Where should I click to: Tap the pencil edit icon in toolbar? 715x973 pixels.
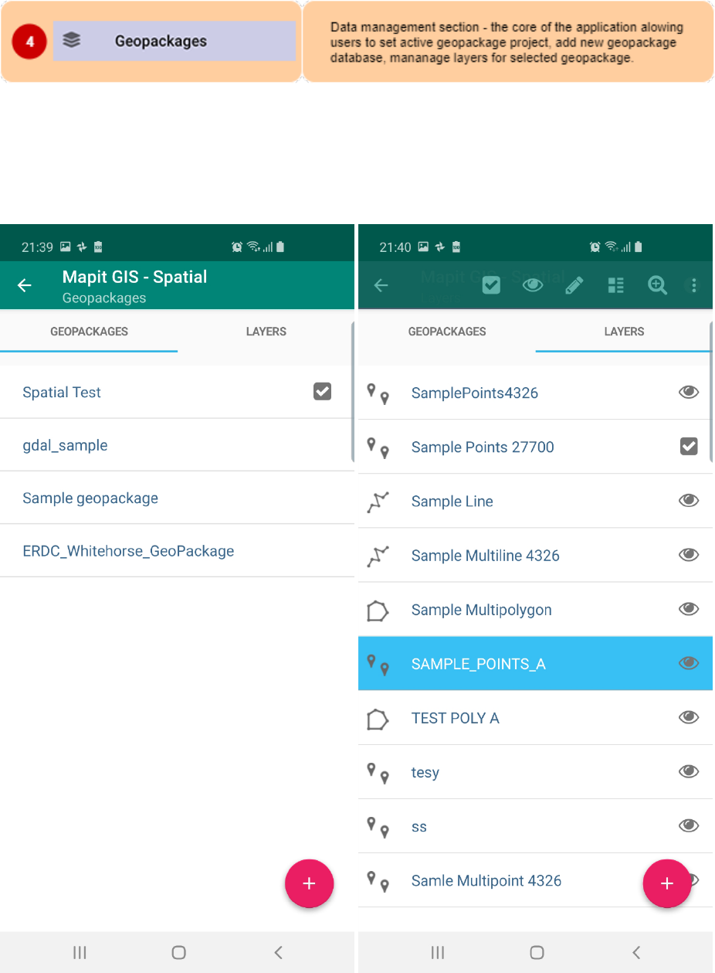[x=574, y=285]
